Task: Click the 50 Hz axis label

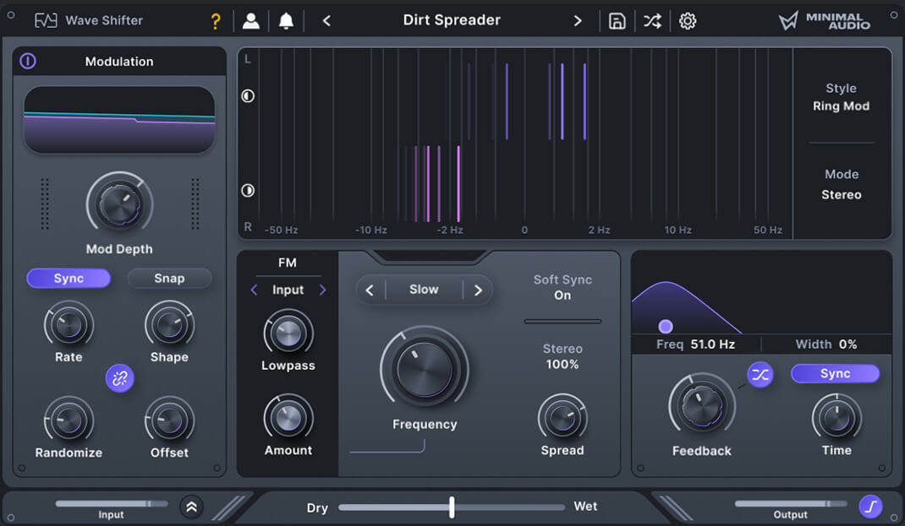Action: [768, 230]
